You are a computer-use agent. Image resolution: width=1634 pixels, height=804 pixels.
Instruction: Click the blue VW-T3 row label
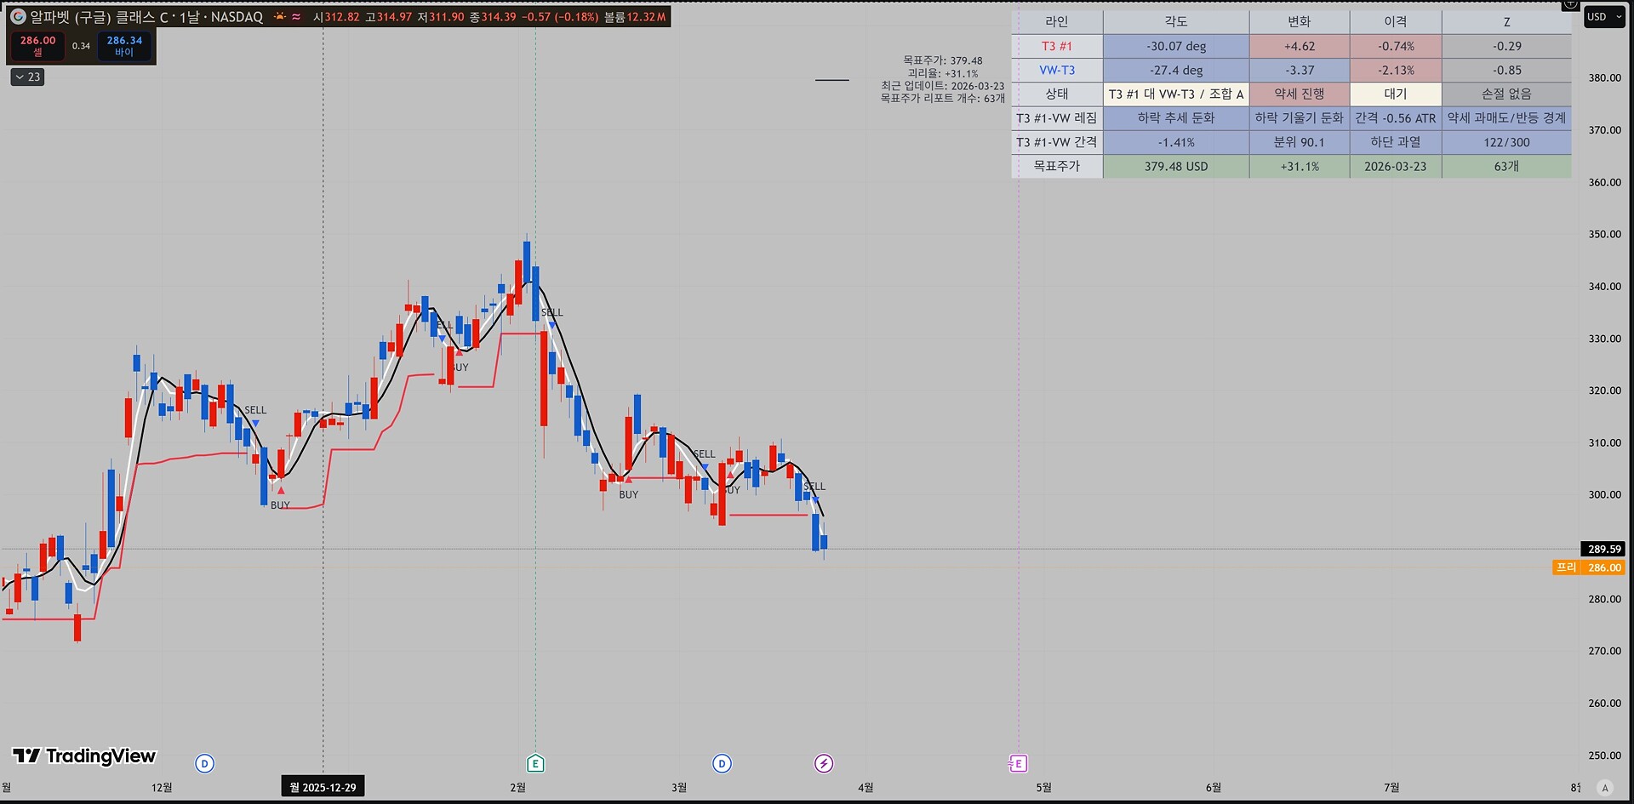(x=1057, y=70)
